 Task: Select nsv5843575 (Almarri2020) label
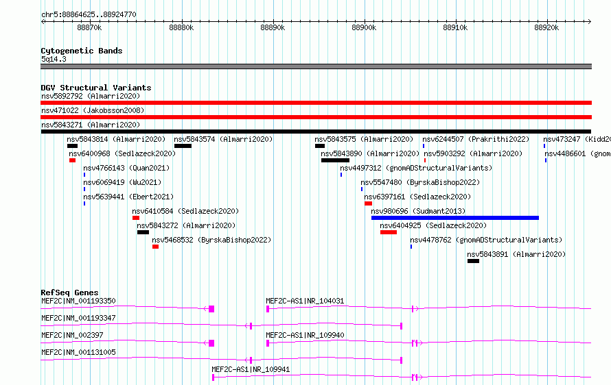tap(364, 139)
